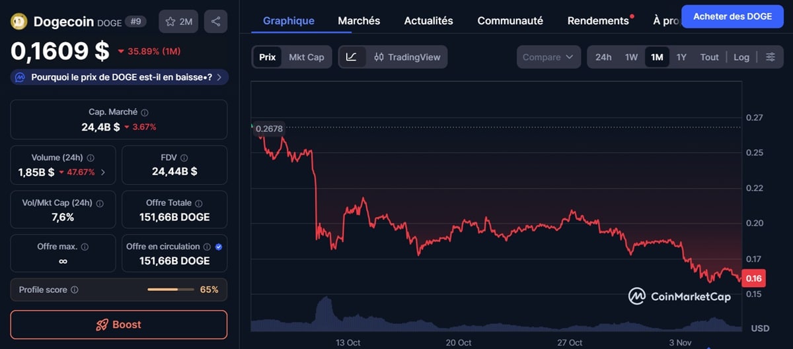Click the 20 Oct date label
Viewport: 793px width, 349px height.
click(x=459, y=342)
